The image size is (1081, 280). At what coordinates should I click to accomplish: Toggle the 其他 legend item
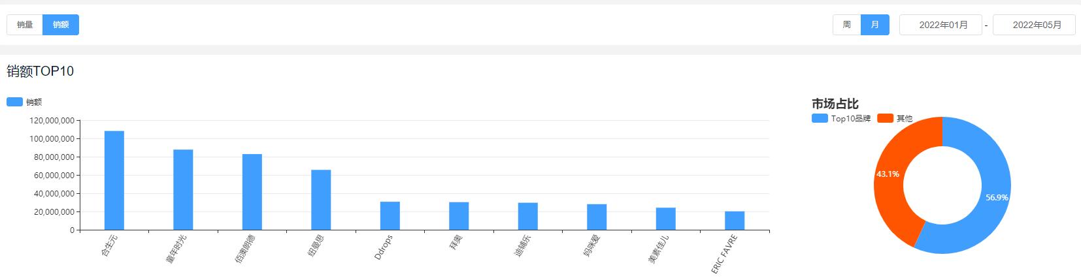(895, 118)
